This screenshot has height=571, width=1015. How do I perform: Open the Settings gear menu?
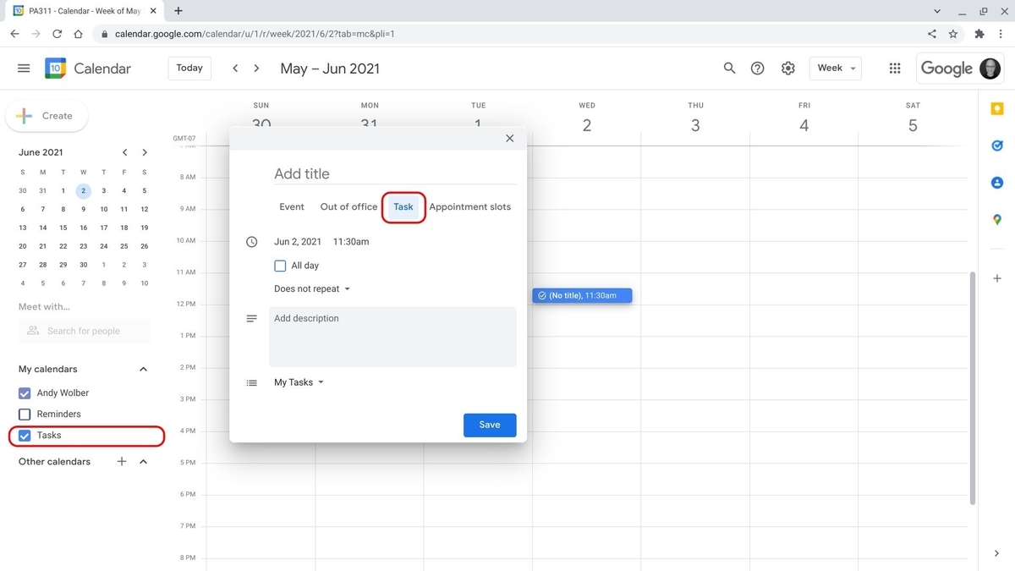pyautogui.click(x=787, y=68)
